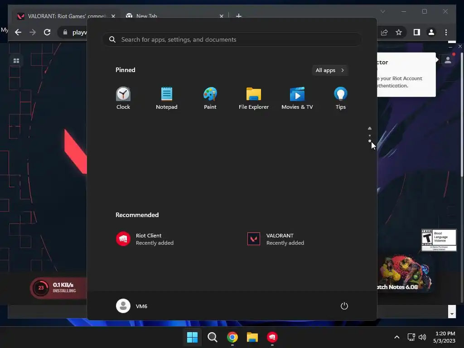Open Patch Notes 6.08 thumbnail
Image resolution: width=464 pixels, height=348 pixels.
(404, 273)
